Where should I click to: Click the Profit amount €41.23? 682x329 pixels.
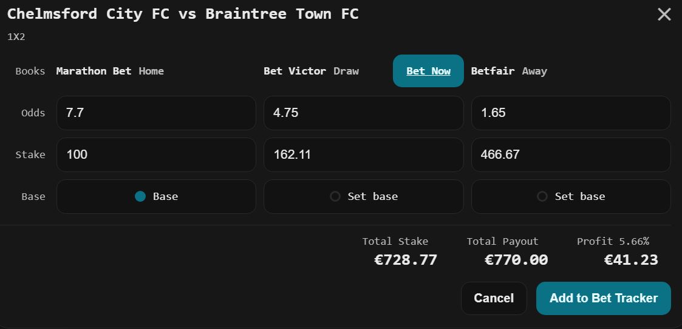[x=631, y=260]
